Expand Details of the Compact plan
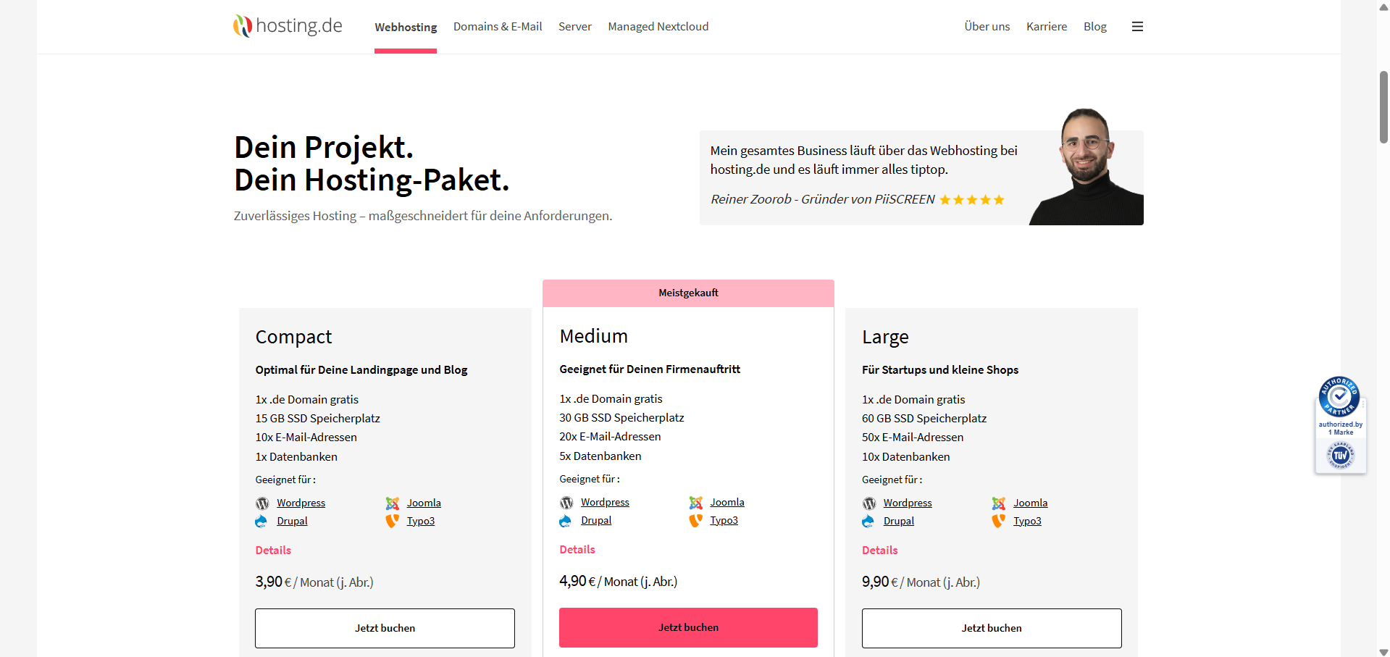 point(273,551)
